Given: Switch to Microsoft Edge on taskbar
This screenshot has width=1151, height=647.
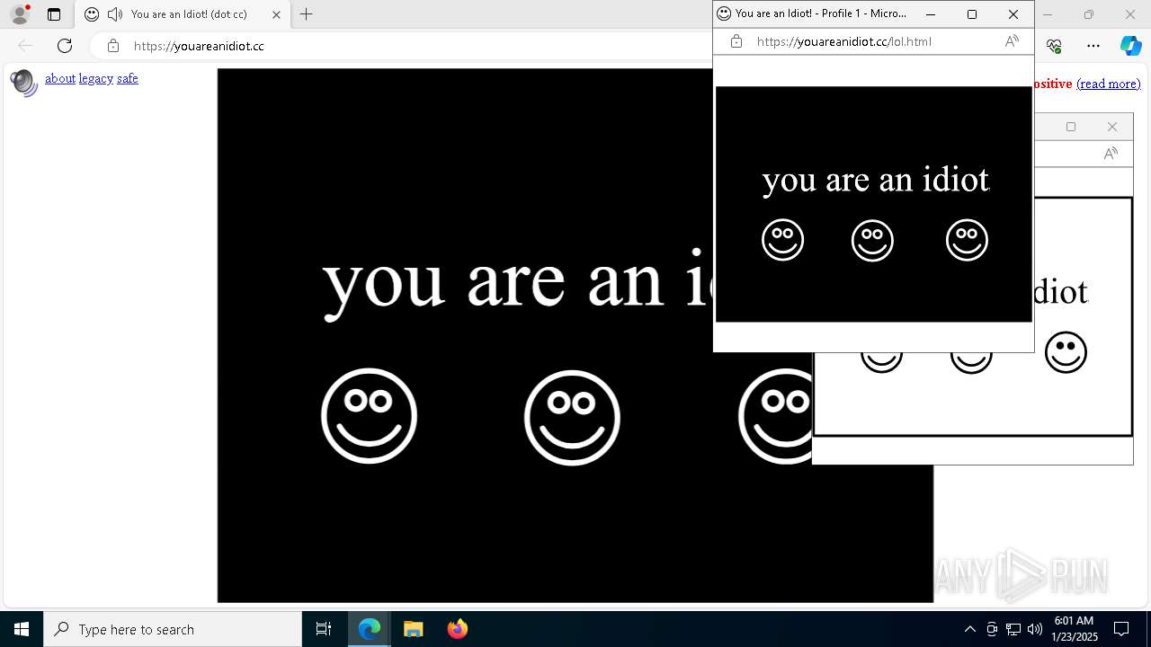Looking at the screenshot, I should click(x=370, y=629).
